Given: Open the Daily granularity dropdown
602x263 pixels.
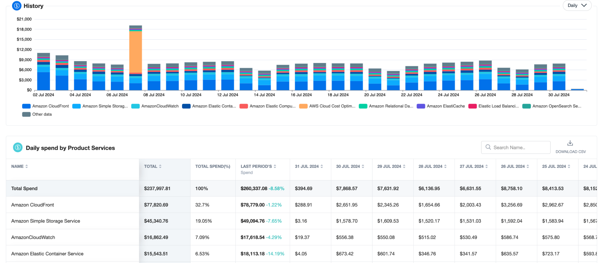Looking at the screenshot, I should click(577, 6).
